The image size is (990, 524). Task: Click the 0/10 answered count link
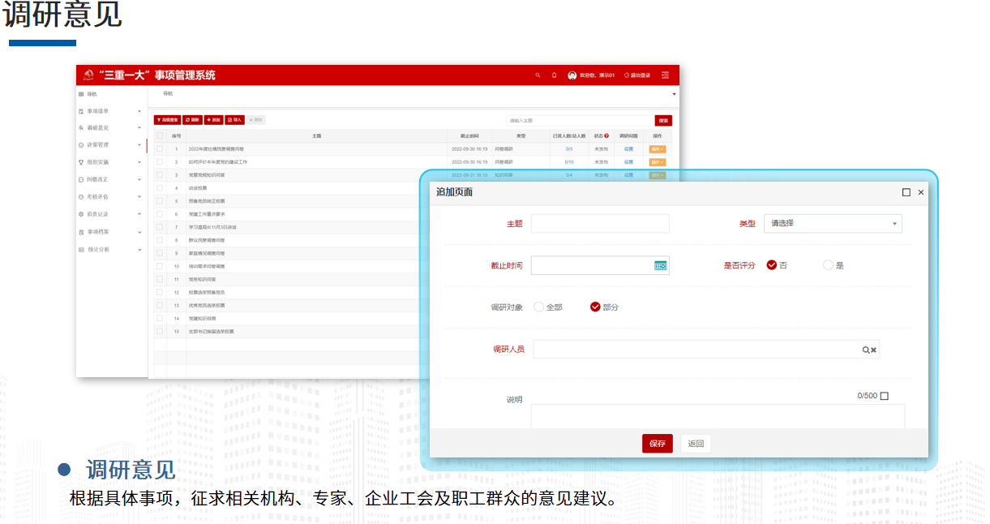[569, 162]
